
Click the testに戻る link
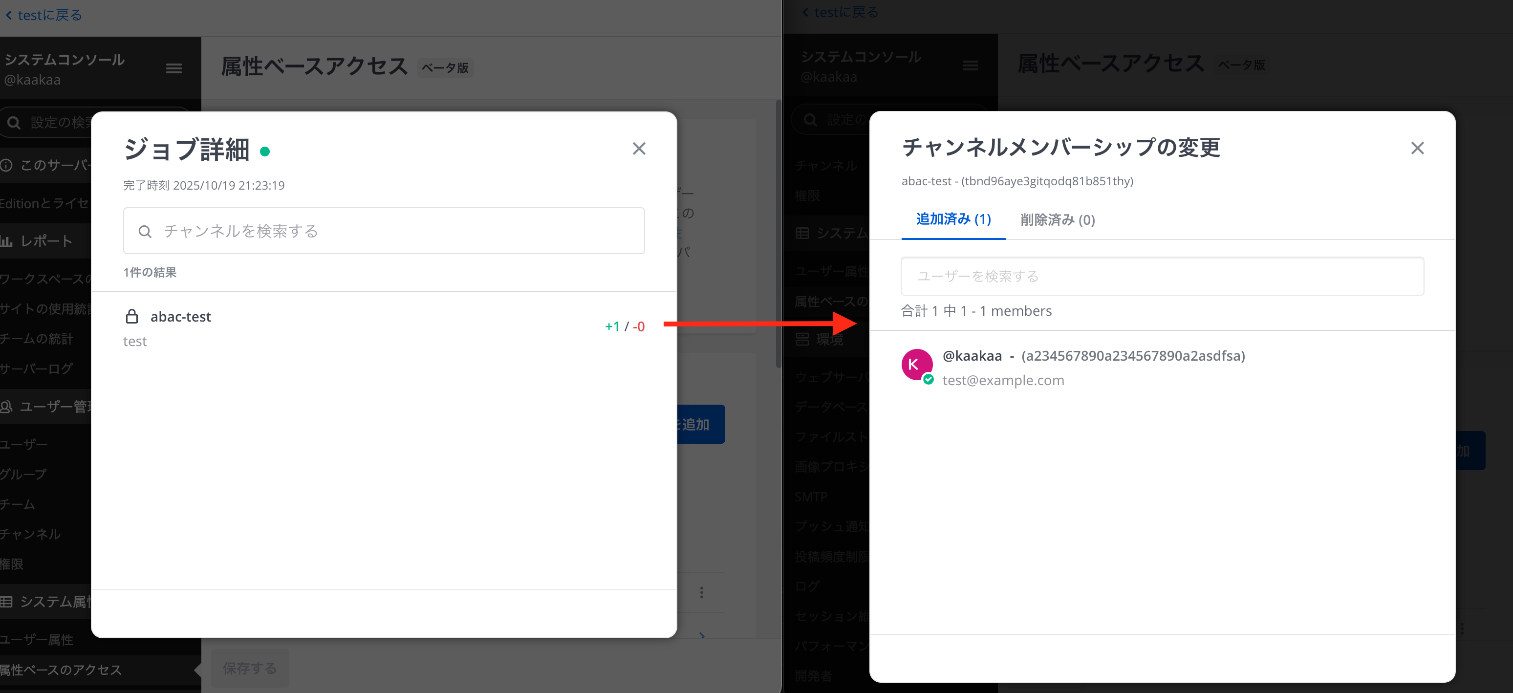point(50,15)
